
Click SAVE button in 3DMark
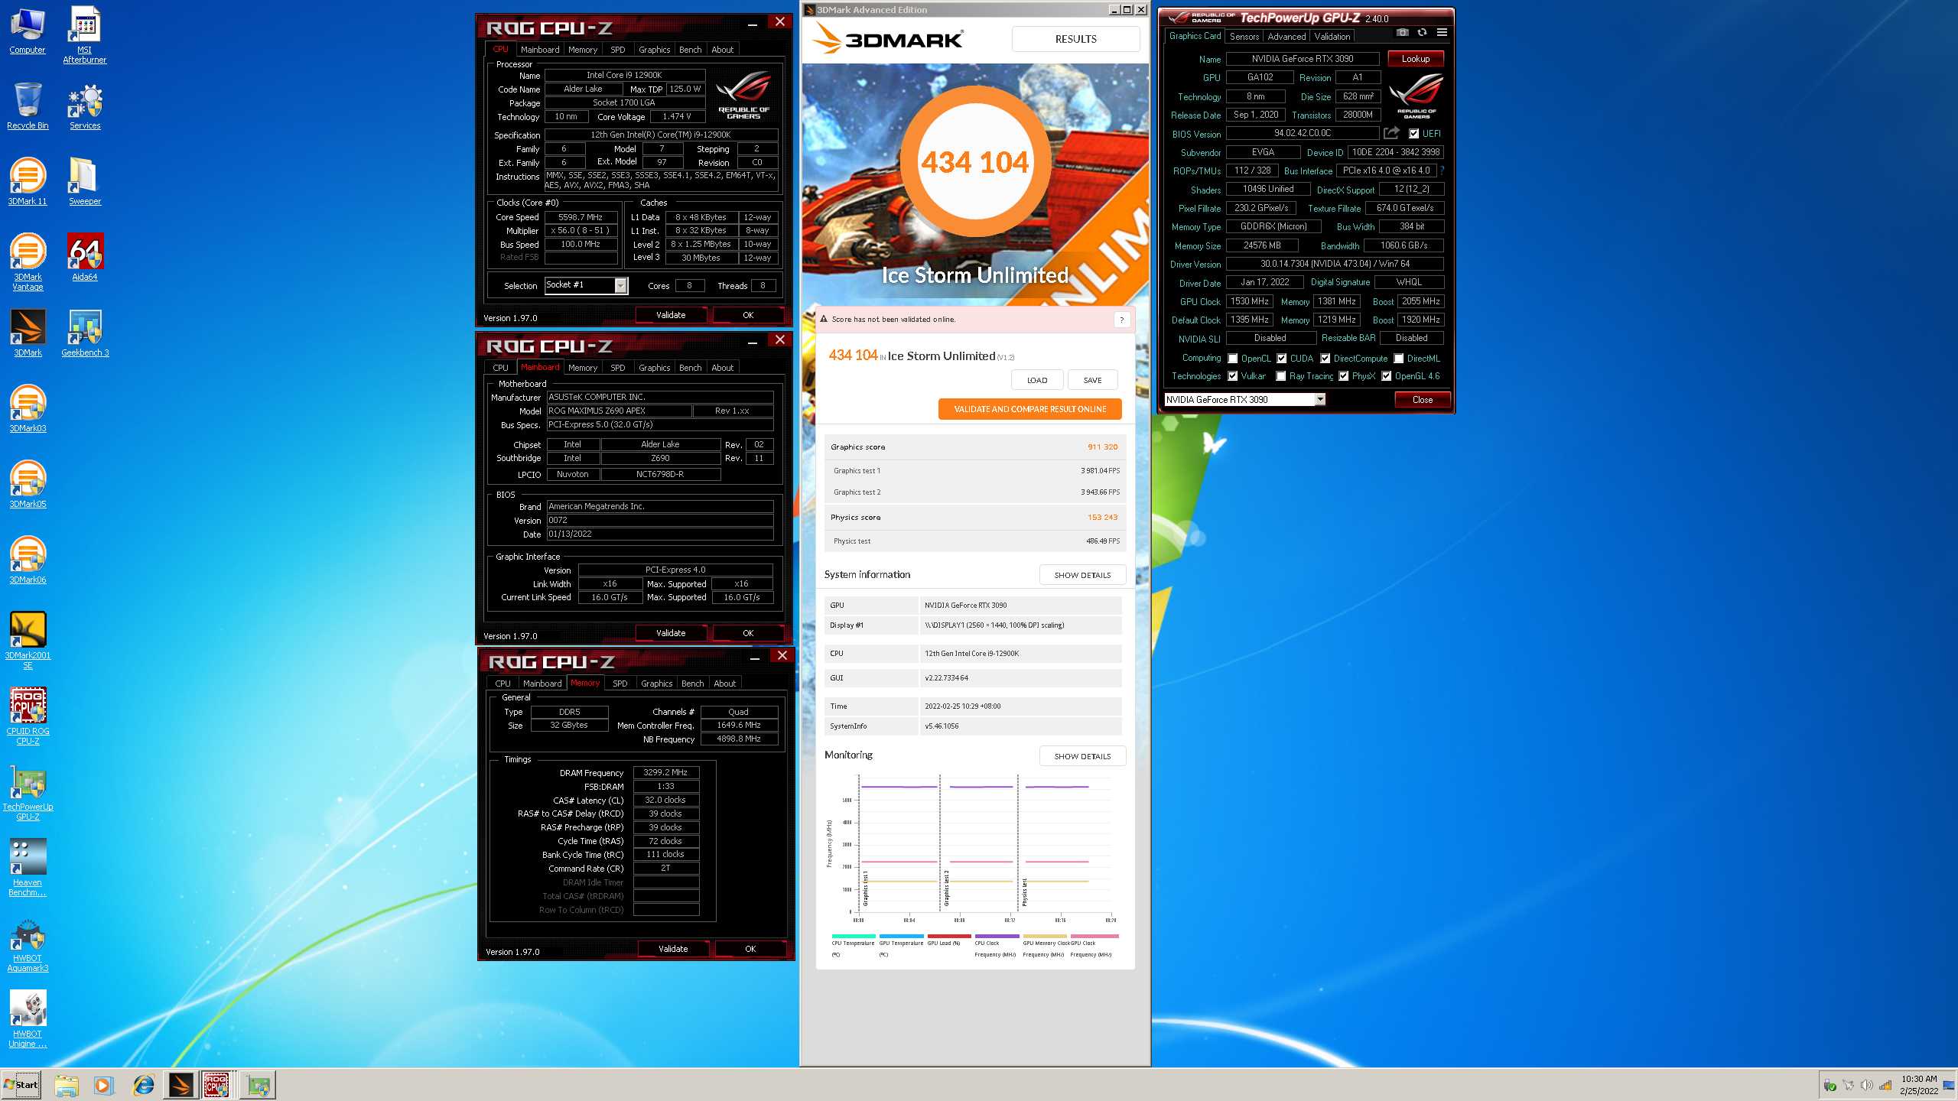1092,380
